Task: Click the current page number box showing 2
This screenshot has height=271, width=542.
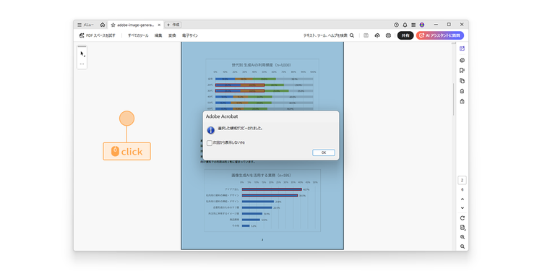Action: pyautogui.click(x=463, y=180)
